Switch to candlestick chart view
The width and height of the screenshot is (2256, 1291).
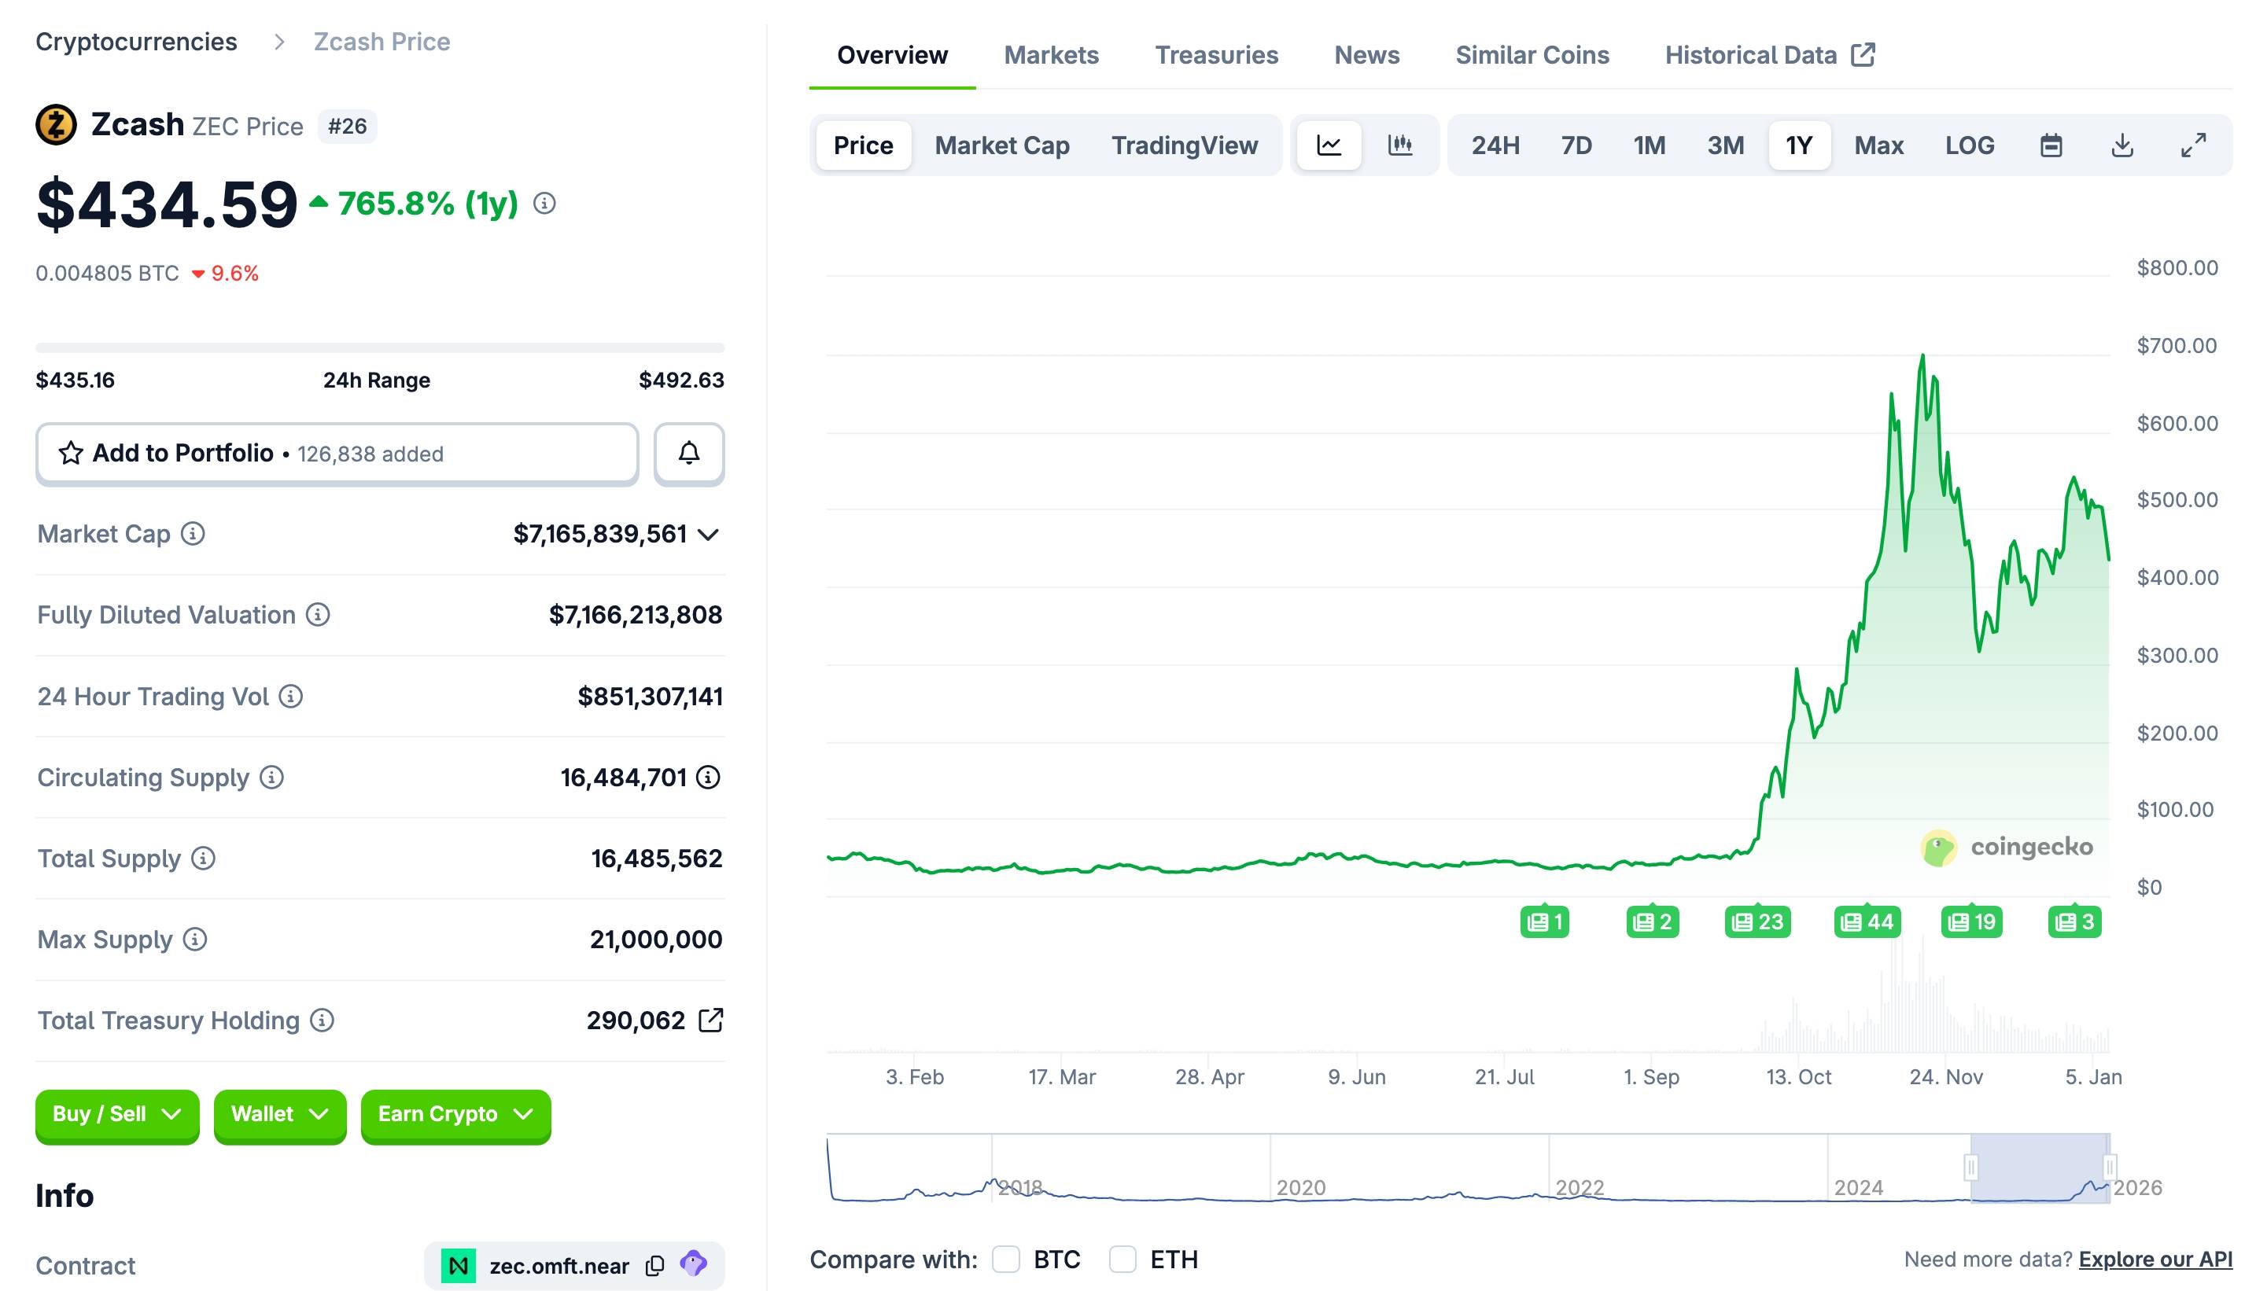click(x=1399, y=145)
